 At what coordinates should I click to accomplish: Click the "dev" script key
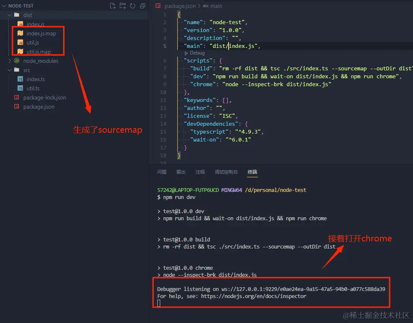coord(198,77)
